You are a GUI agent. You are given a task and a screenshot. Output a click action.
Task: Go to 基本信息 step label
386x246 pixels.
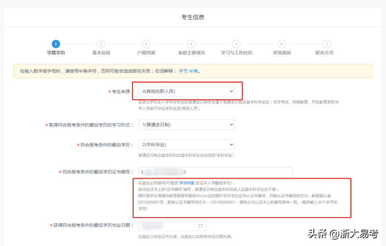pyautogui.click(x=101, y=53)
